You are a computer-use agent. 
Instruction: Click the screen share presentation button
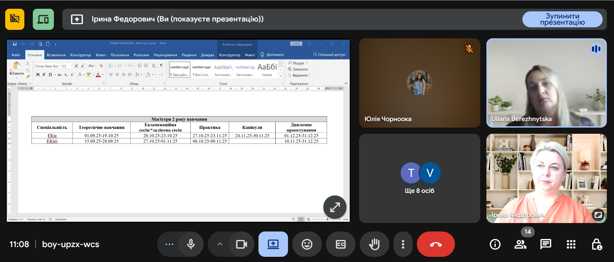pyautogui.click(x=273, y=244)
